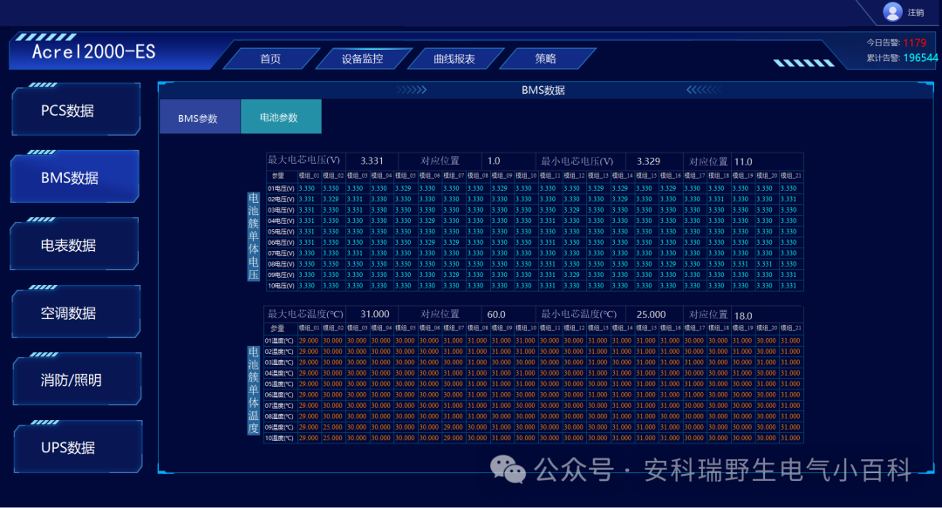
Task: Open 空调数据 in the sidebar
Action: tap(76, 313)
